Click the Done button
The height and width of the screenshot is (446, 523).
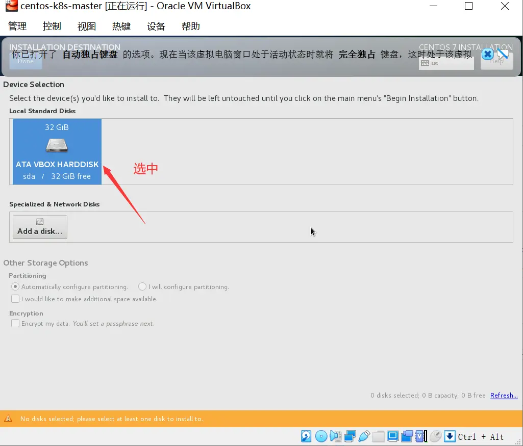coord(26,61)
